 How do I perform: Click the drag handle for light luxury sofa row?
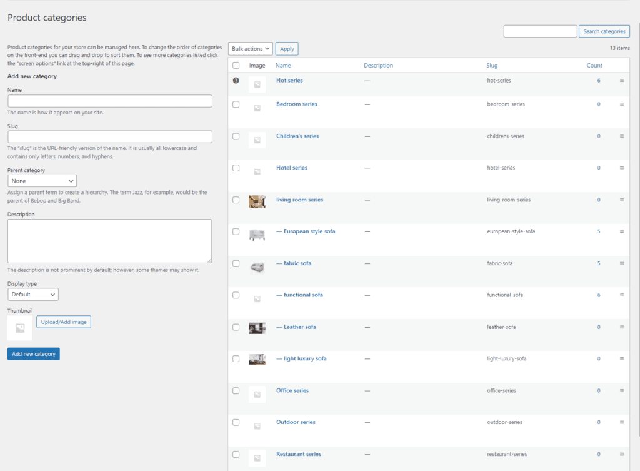tap(622, 358)
